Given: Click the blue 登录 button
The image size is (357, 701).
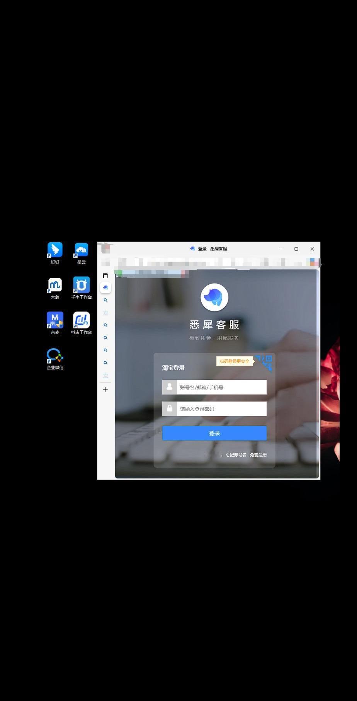Looking at the screenshot, I should [x=214, y=433].
